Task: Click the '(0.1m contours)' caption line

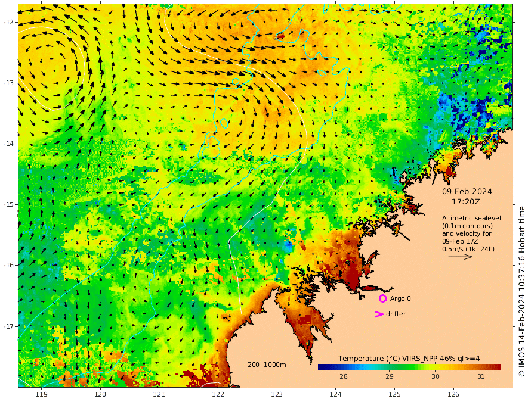Action: point(467,226)
